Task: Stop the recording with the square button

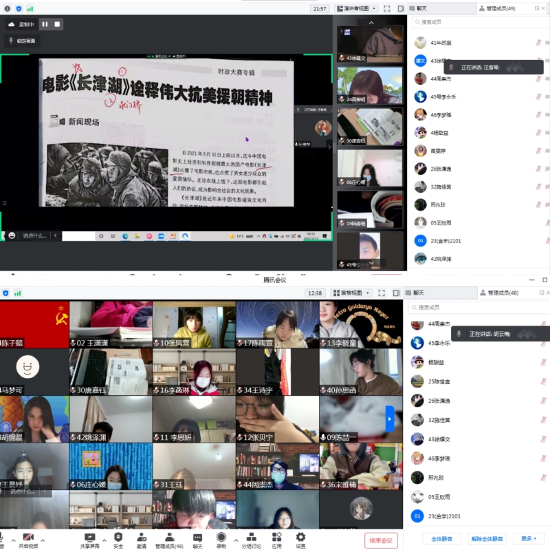Action: click(x=57, y=24)
